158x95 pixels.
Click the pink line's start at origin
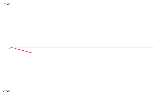pos(12,47)
